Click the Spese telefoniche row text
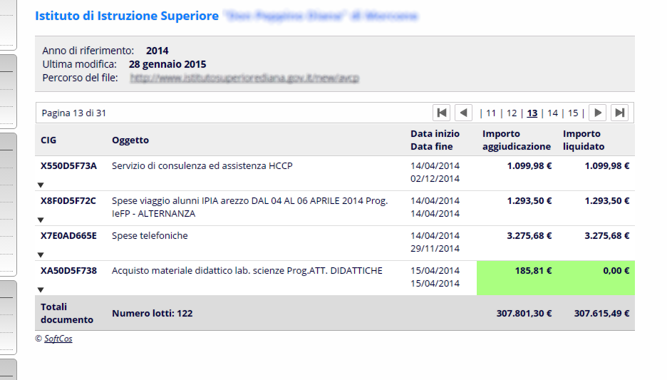Screen dimensions: 667x380 pyautogui.click(x=150, y=236)
